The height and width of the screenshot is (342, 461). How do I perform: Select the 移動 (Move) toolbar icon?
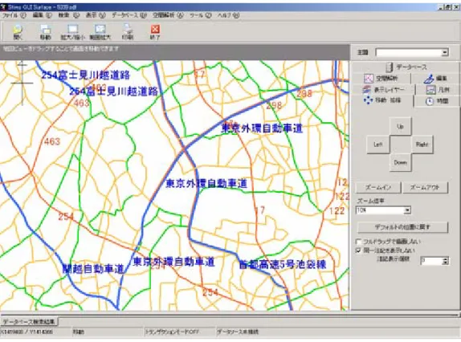coord(45,32)
